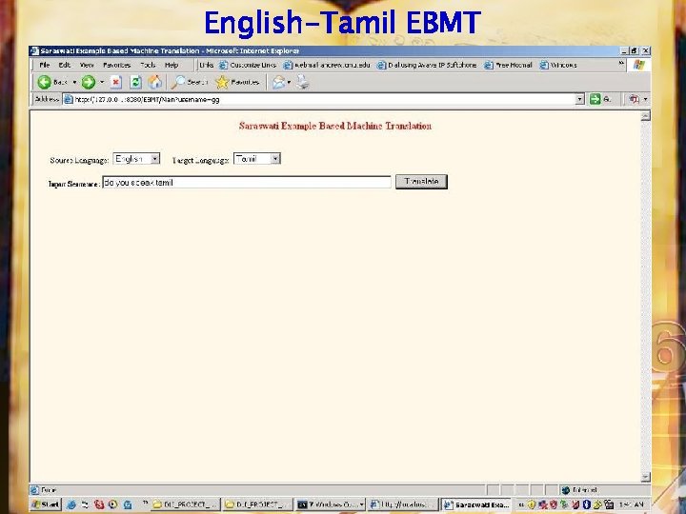This screenshot has height=514, width=686.
Task: Click the Internet Explorer quick launch icon
Action: click(71, 504)
